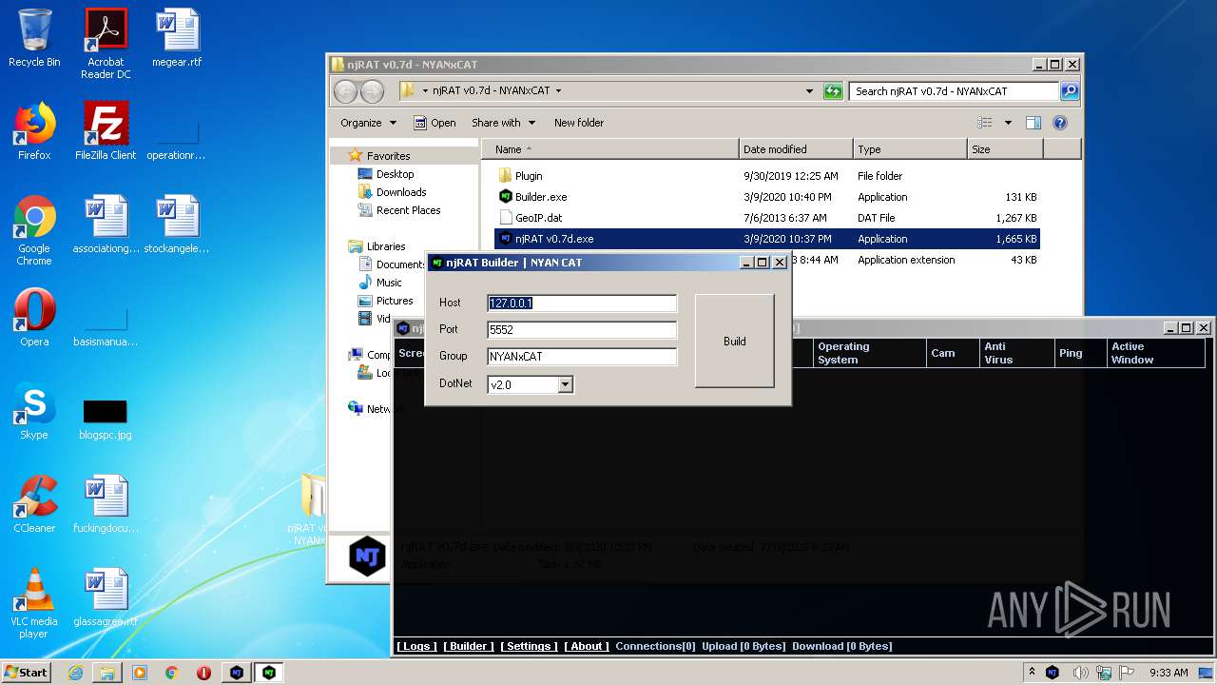Open Internet Explorer from the taskbar

[75, 673]
